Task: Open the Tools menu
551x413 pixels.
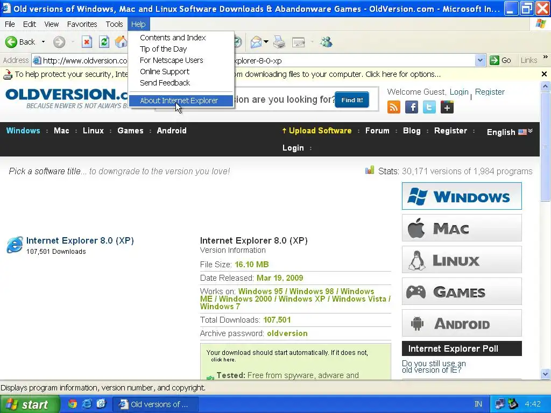Action: [114, 24]
